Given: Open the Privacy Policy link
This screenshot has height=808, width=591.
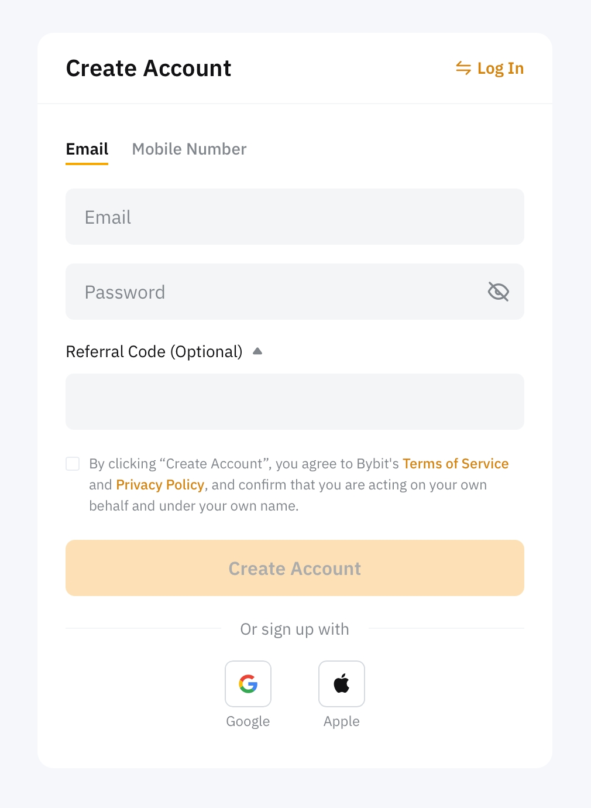Looking at the screenshot, I should (x=160, y=485).
